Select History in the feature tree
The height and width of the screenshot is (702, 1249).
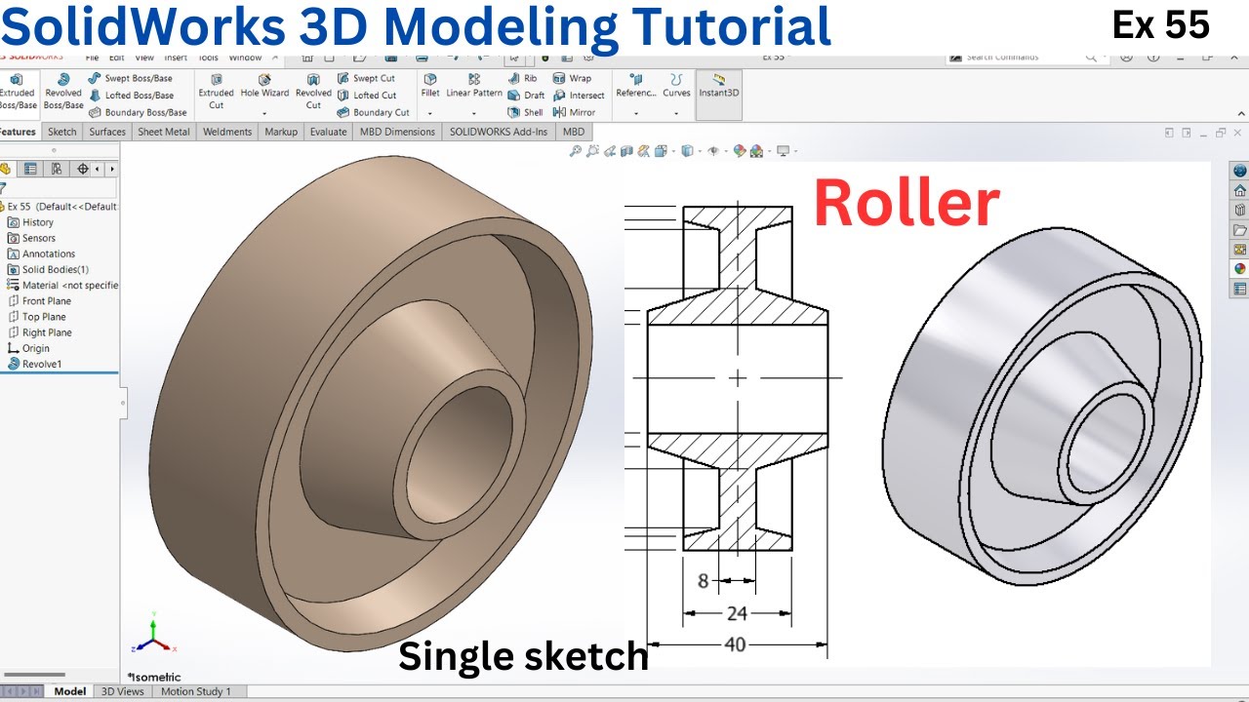pos(31,222)
